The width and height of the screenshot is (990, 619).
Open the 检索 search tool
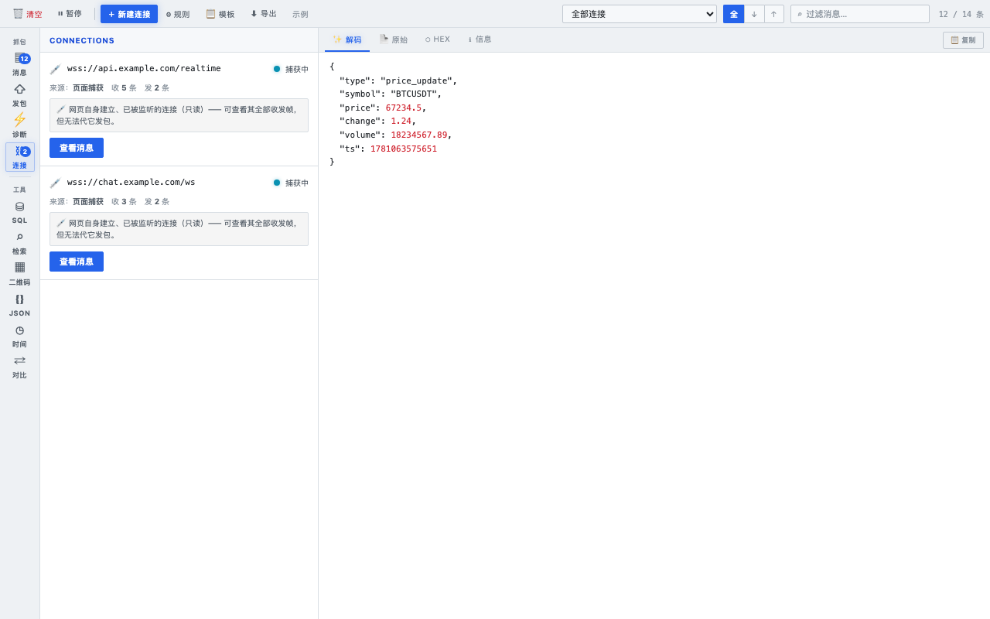[19, 243]
